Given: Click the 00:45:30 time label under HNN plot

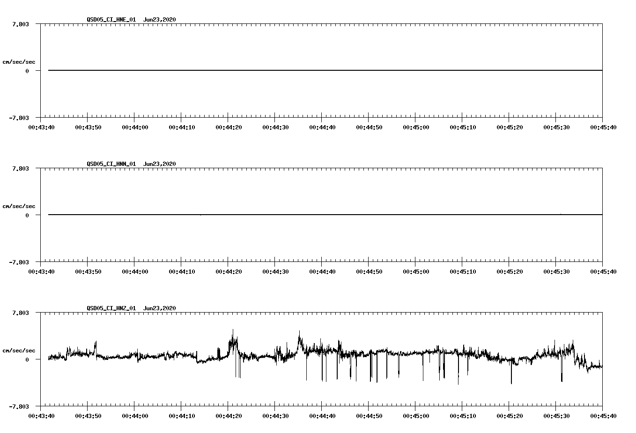Looking at the screenshot, I should [x=556, y=271].
